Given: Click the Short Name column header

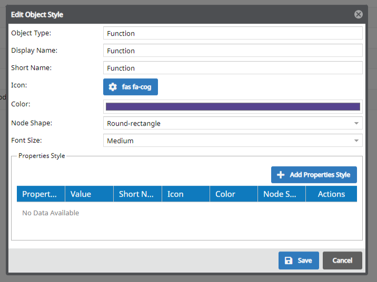Looking at the screenshot, I should tap(138, 194).
